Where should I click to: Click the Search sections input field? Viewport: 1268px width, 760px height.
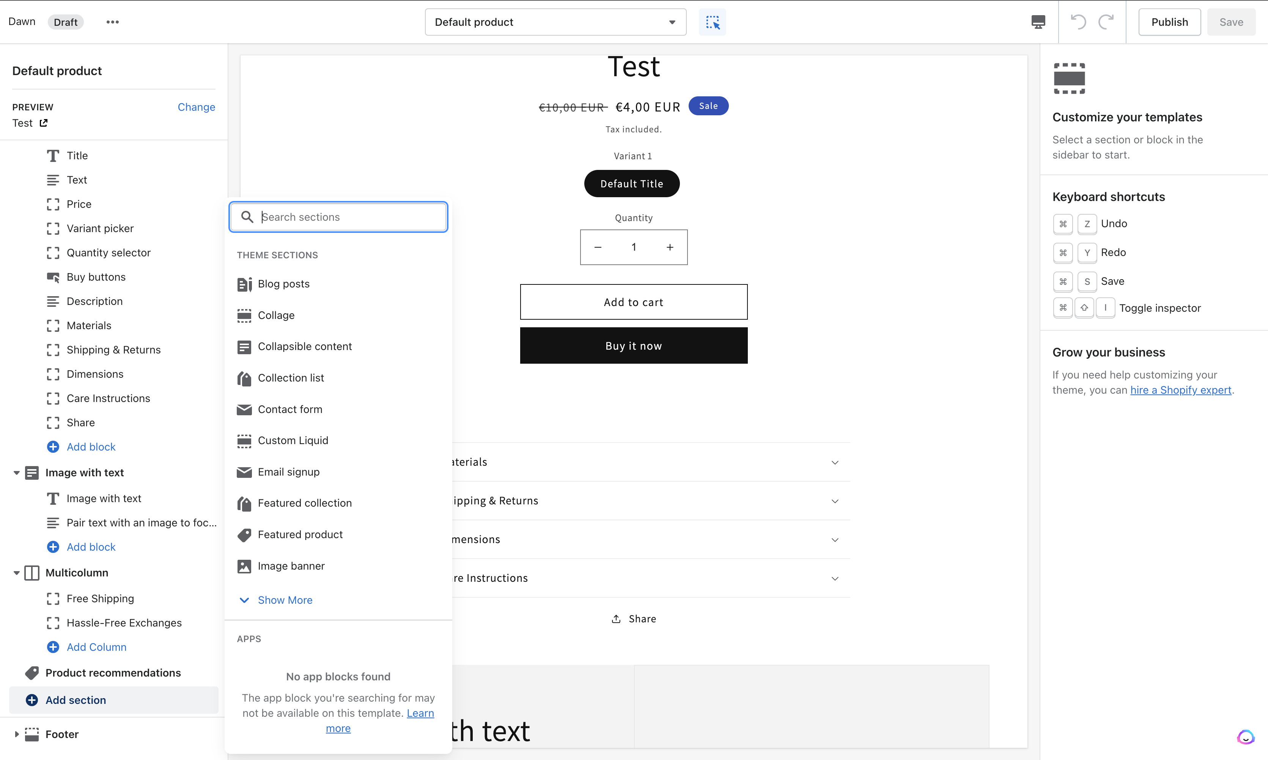(338, 217)
